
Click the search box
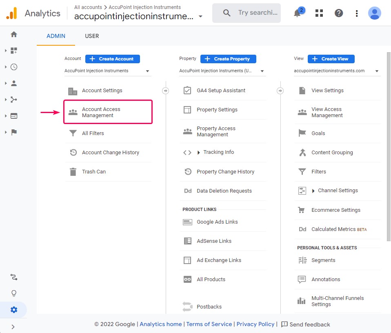point(247,13)
